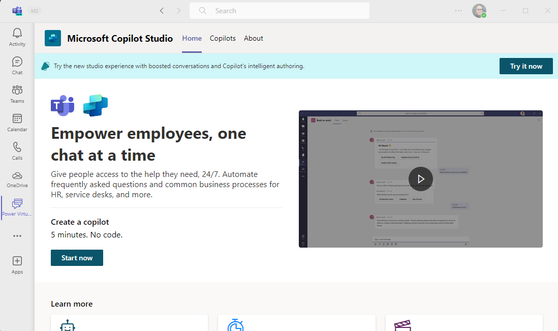Click '5 minutes. No code.' text

tap(86, 235)
